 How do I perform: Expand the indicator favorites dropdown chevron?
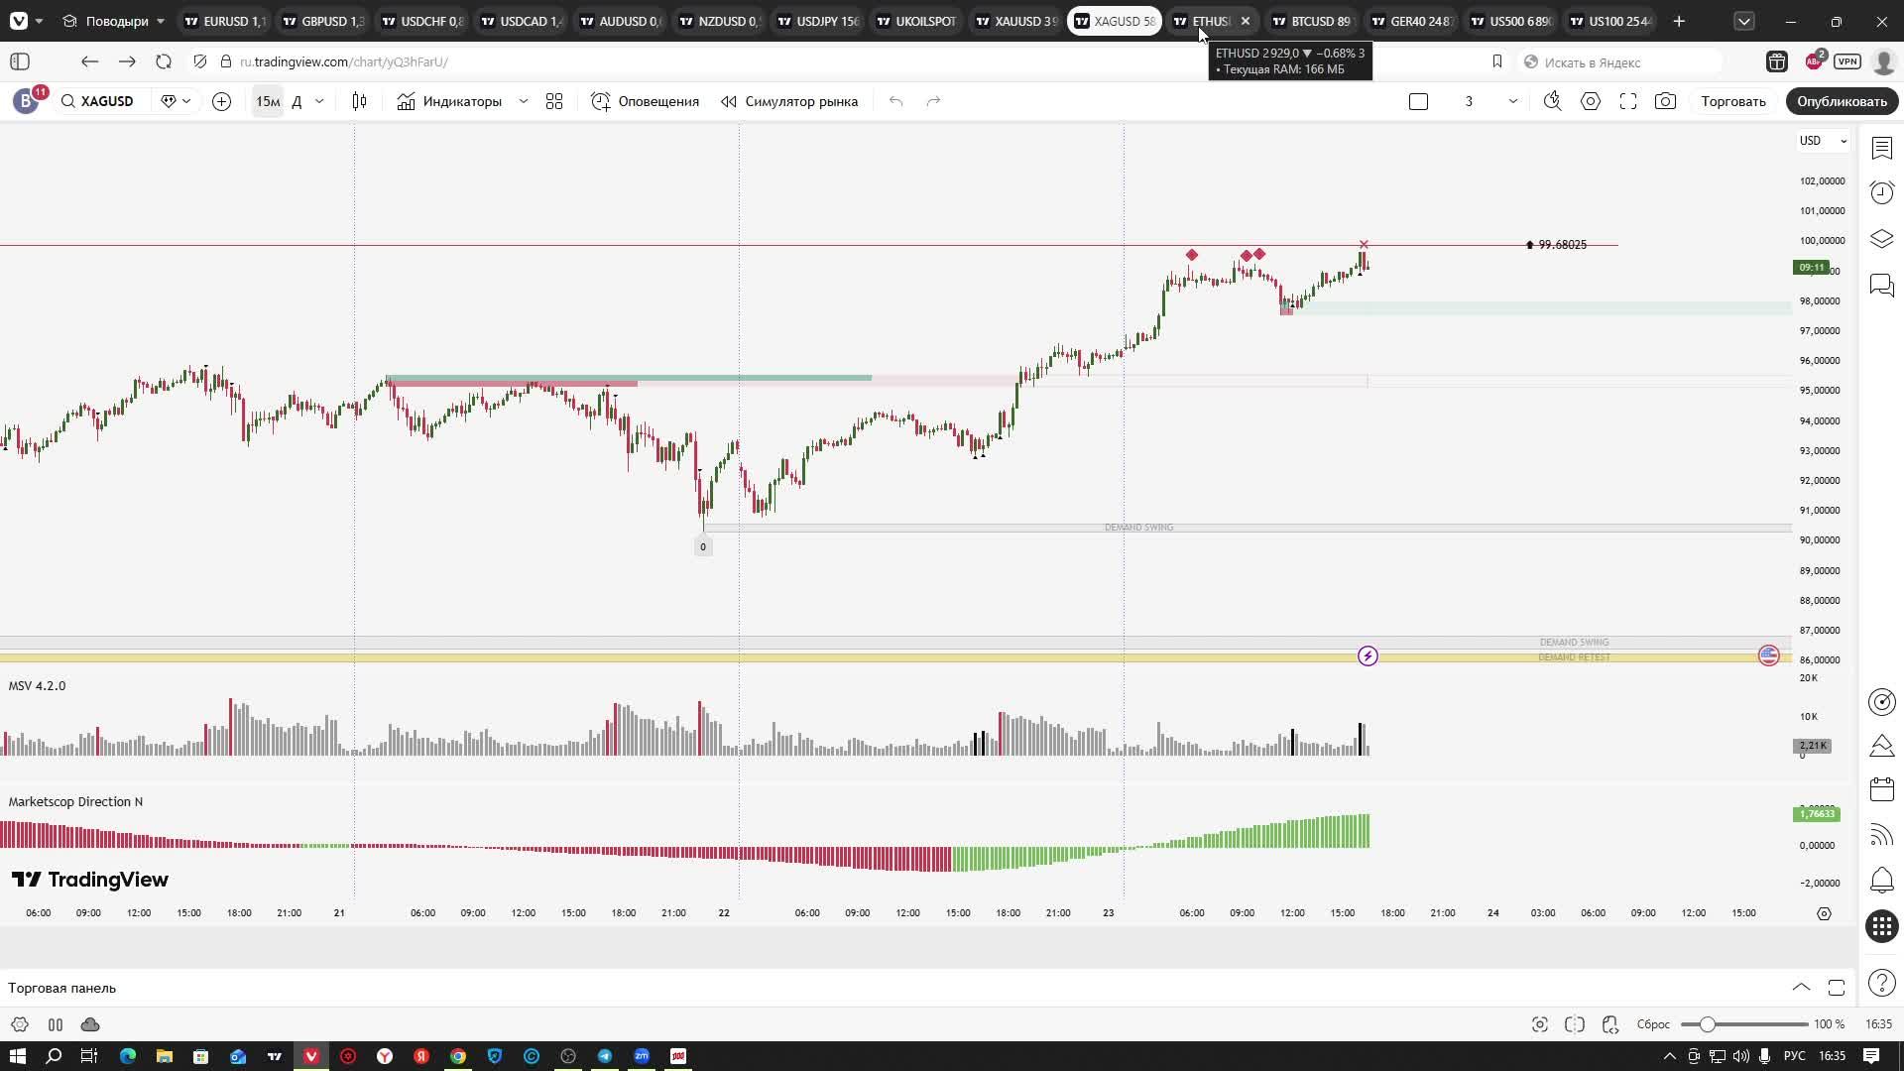pyautogui.click(x=523, y=101)
